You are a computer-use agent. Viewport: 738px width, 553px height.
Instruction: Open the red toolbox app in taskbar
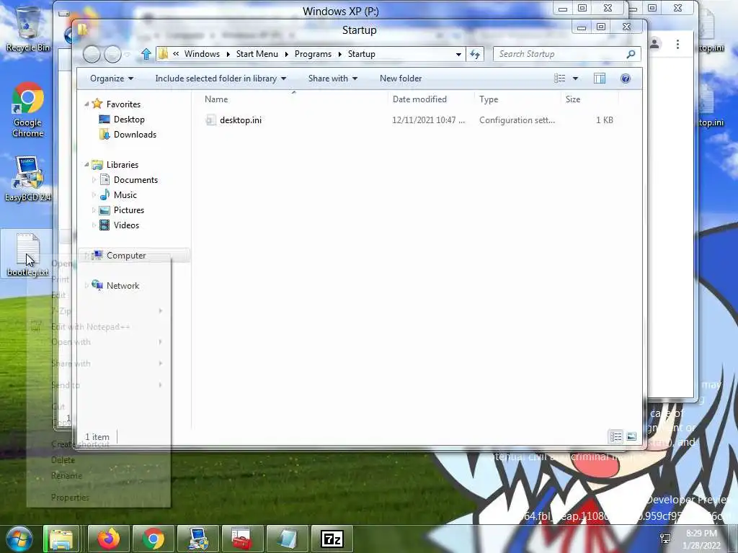click(x=242, y=539)
